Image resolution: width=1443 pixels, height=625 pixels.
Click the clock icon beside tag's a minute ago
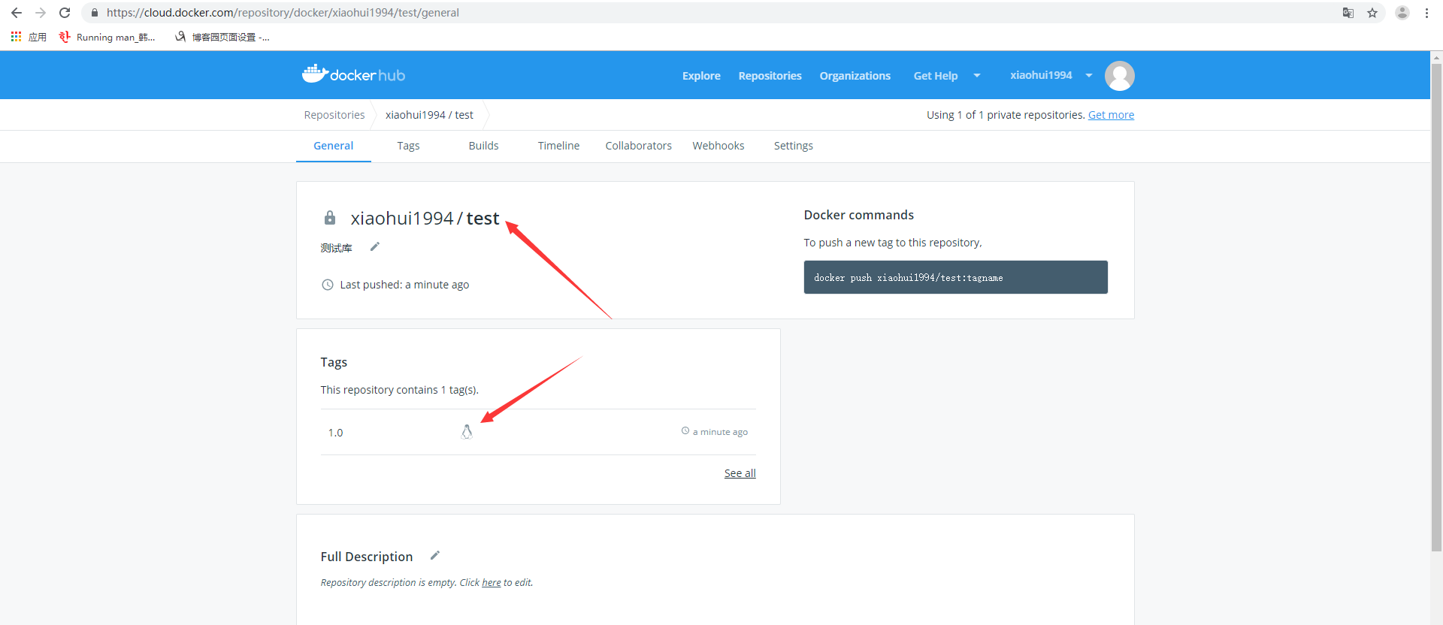pyautogui.click(x=685, y=431)
